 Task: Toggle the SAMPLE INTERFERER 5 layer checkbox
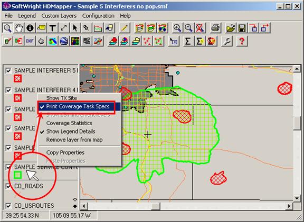coord(8,70)
